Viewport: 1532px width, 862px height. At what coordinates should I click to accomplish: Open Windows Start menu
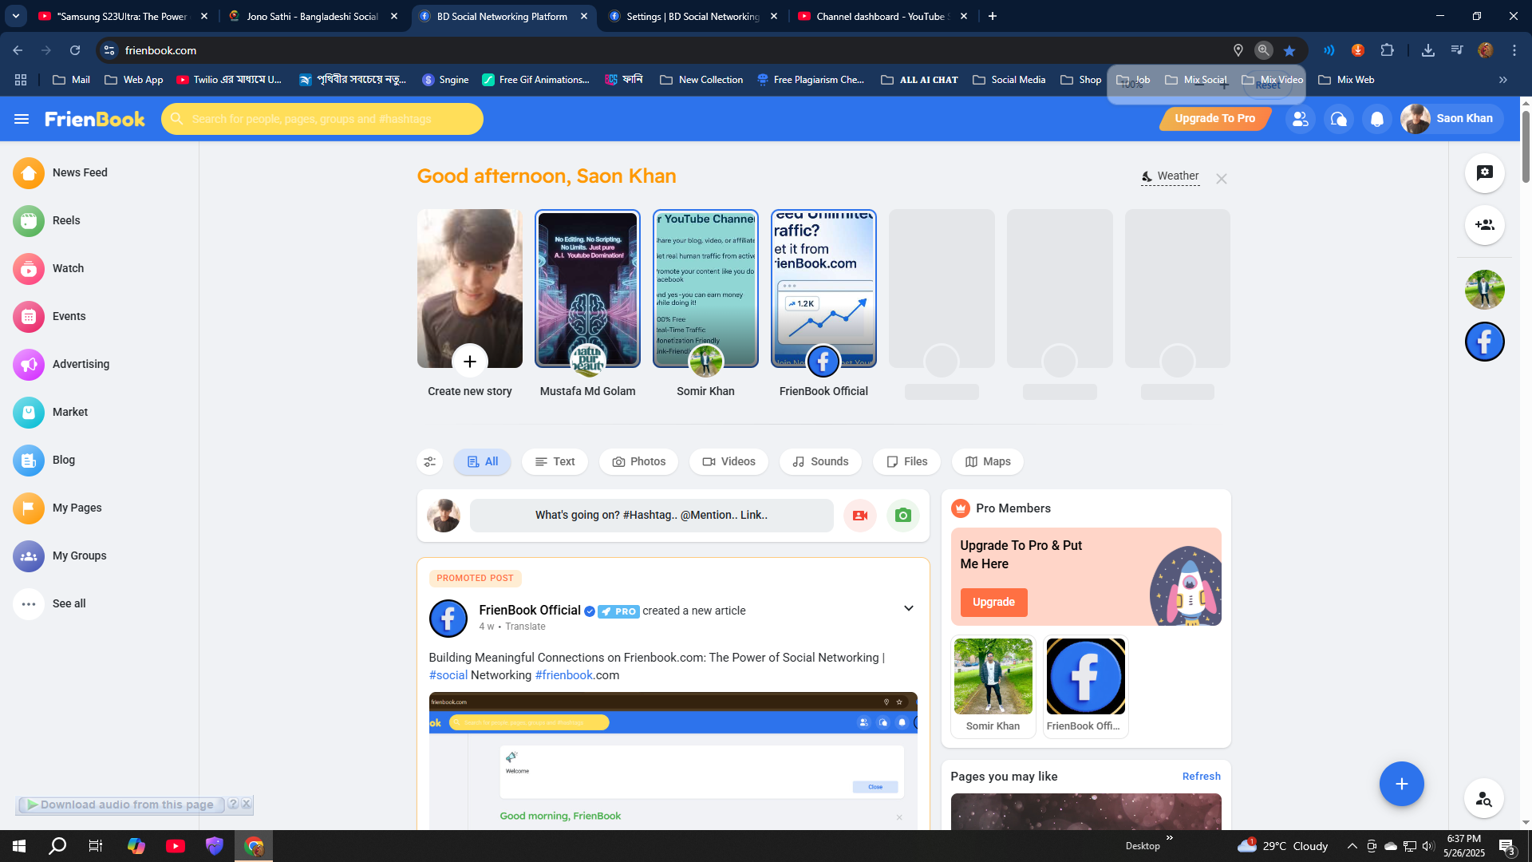[19, 846]
